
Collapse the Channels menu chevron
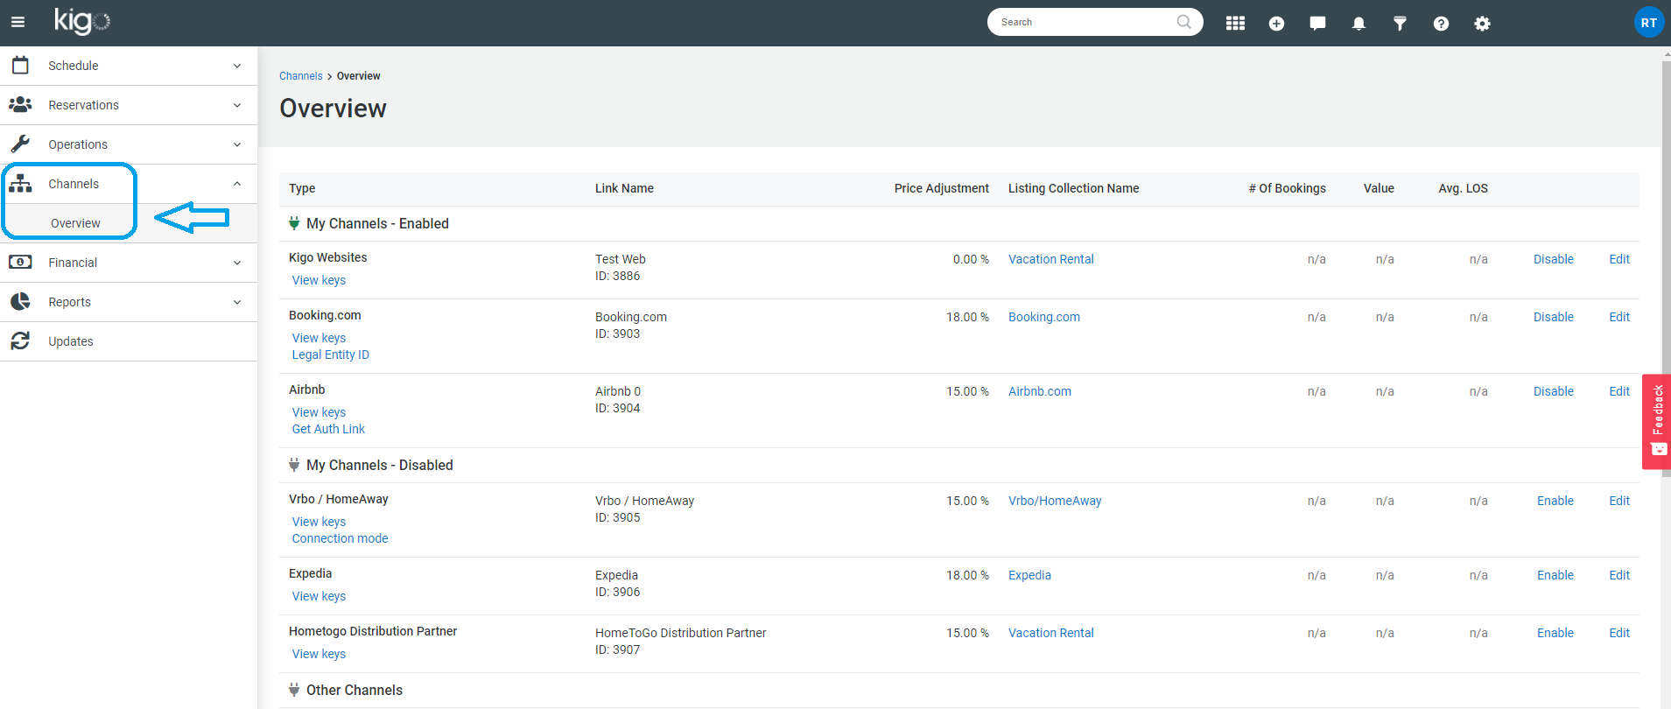tap(237, 184)
